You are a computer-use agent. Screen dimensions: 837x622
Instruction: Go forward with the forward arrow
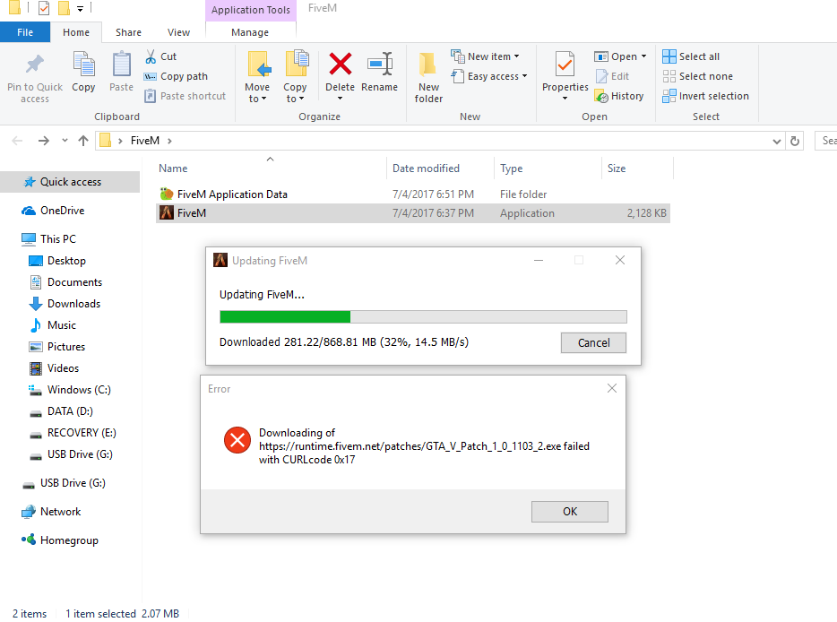[44, 141]
